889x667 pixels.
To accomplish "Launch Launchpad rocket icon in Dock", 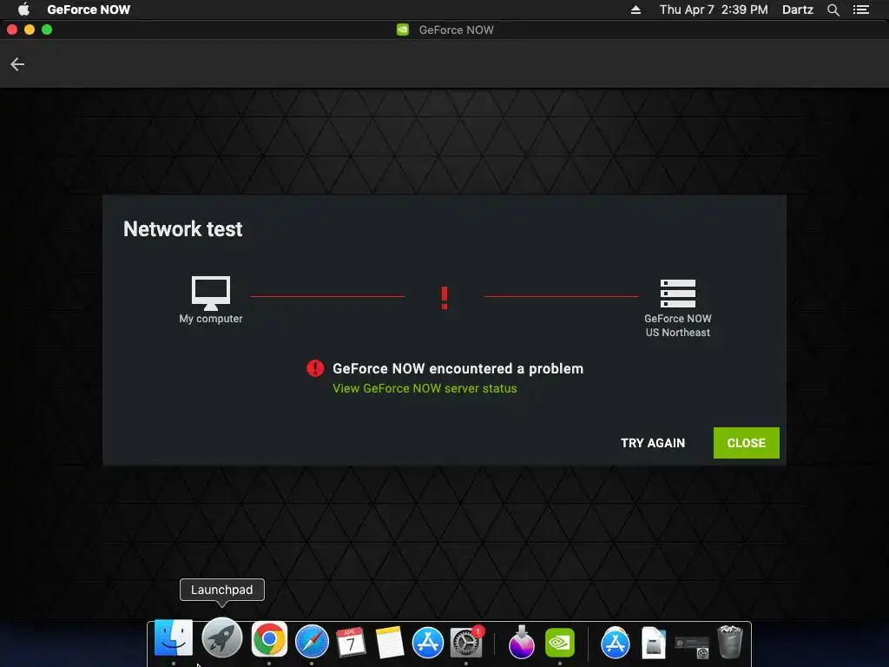I will pyautogui.click(x=222, y=638).
